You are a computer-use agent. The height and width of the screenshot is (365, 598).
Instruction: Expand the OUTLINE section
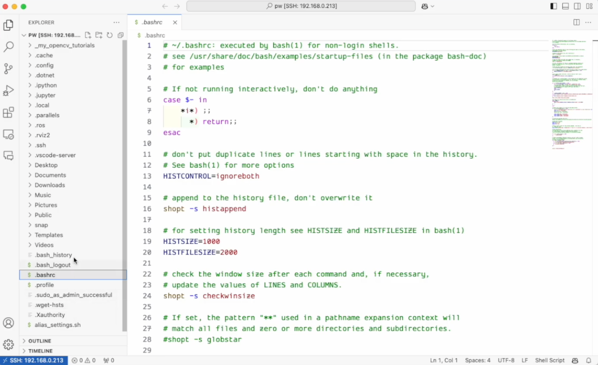pos(40,341)
